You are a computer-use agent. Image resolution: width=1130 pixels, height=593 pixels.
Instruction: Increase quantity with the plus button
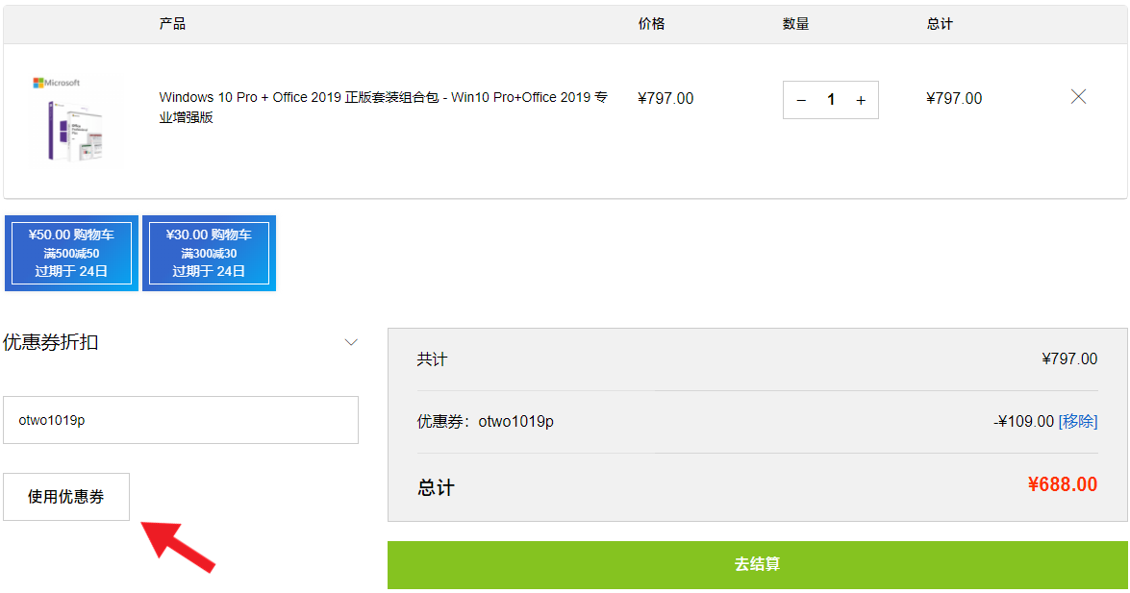tap(860, 100)
